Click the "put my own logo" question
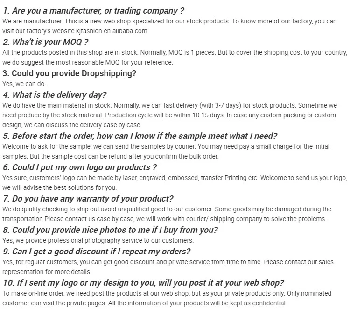Viewport: 350px width, 310px height. (79, 167)
